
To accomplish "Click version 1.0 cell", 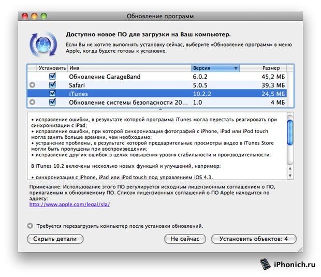I will pyautogui.click(x=197, y=103).
